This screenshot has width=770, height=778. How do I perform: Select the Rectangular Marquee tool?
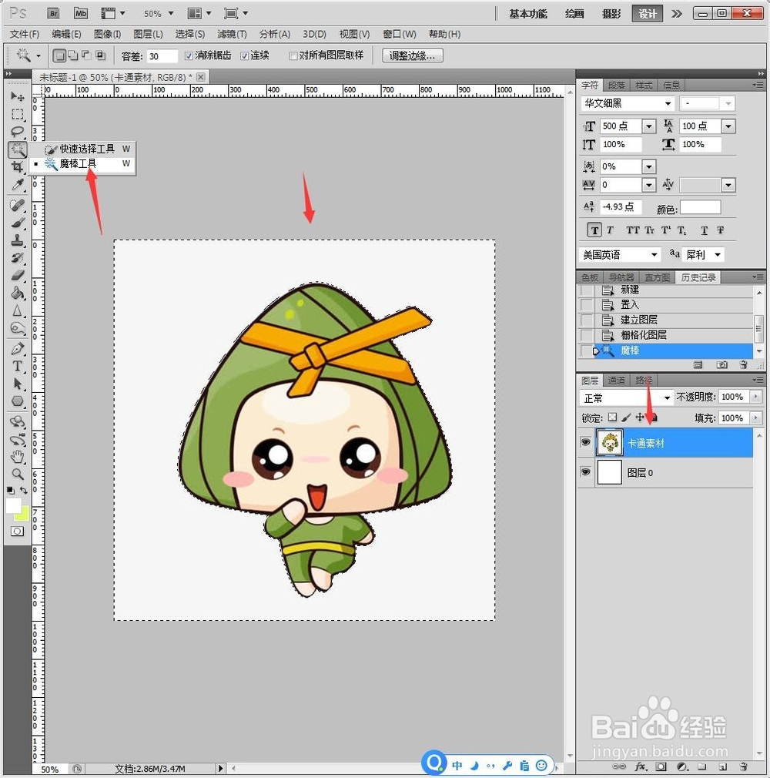(18, 114)
